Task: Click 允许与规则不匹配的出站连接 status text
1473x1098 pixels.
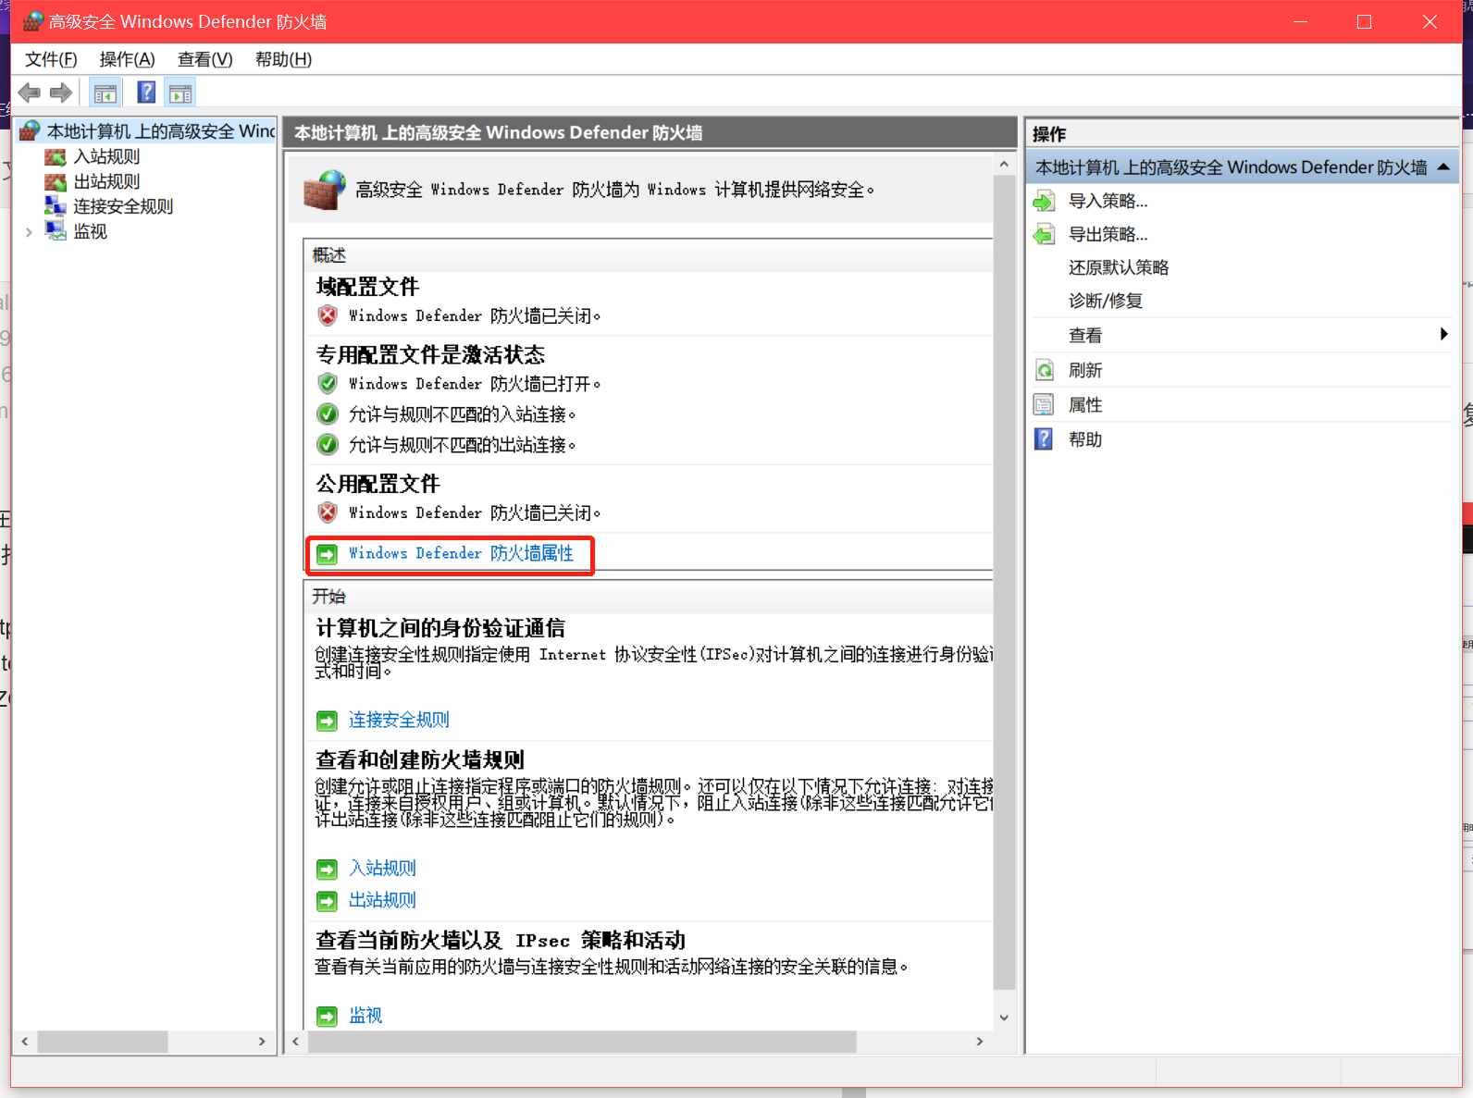Action: [462, 445]
